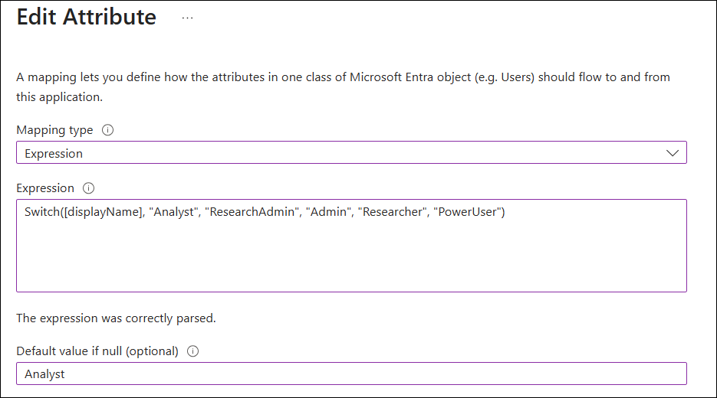Open the more options ellipsis menu
The height and width of the screenshot is (398, 717).
(188, 18)
